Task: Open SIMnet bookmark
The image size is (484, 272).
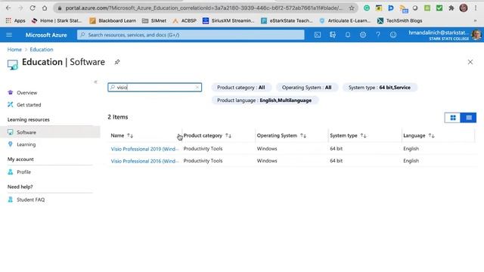Action: click(x=154, y=20)
